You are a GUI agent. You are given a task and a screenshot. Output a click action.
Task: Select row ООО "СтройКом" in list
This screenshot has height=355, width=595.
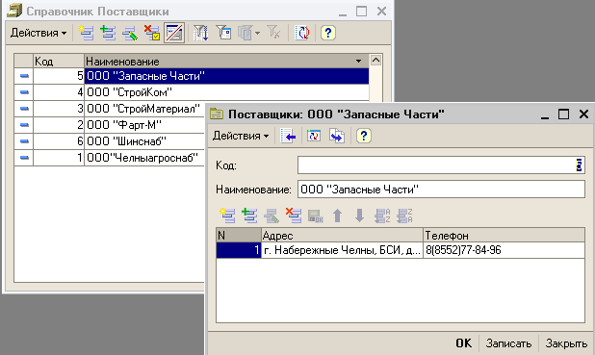coord(192,92)
